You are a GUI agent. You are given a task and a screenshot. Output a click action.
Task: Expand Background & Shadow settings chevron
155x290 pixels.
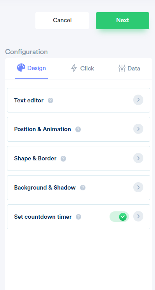(138, 187)
